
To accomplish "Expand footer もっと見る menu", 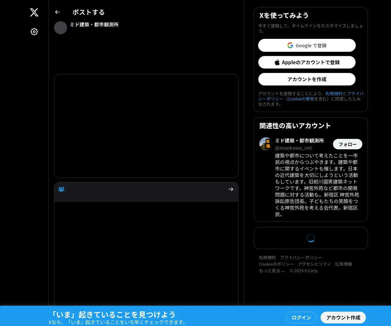I will pos(272,271).
